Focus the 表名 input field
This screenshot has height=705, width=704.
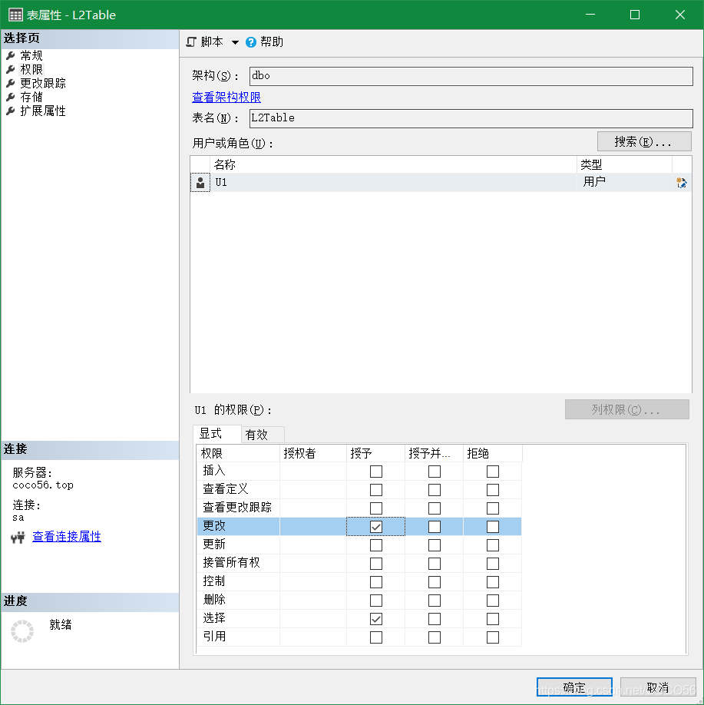pos(471,118)
